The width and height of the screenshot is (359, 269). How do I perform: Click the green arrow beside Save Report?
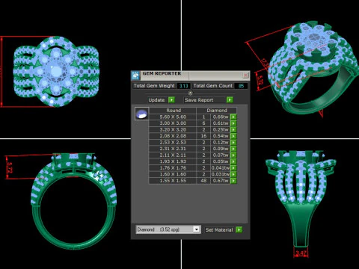pyautogui.click(x=230, y=100)
